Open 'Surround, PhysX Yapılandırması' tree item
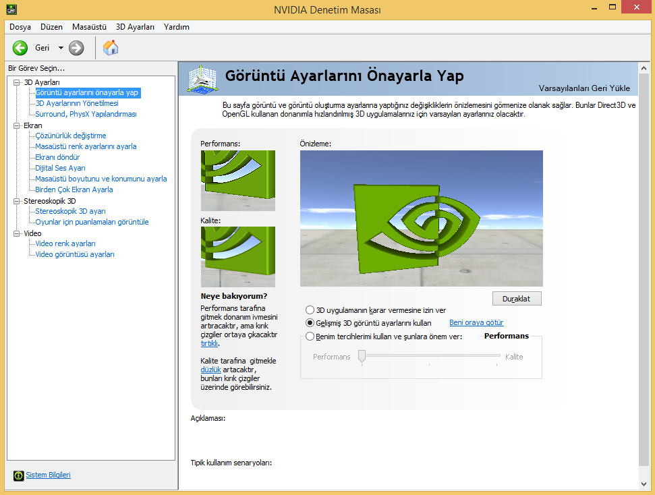The image size is (655, 495). pyautogui.click(x=86, y=114)
